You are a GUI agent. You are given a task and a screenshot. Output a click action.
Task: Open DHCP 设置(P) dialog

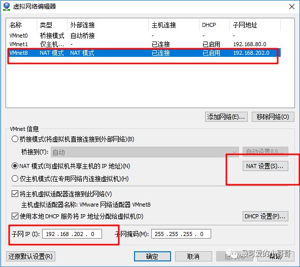(265, 216)
